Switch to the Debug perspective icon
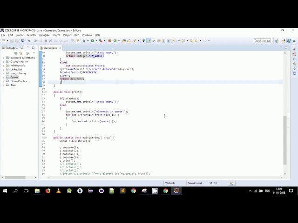298x223 pixels. pyautogui.click(x=294, y=41)
